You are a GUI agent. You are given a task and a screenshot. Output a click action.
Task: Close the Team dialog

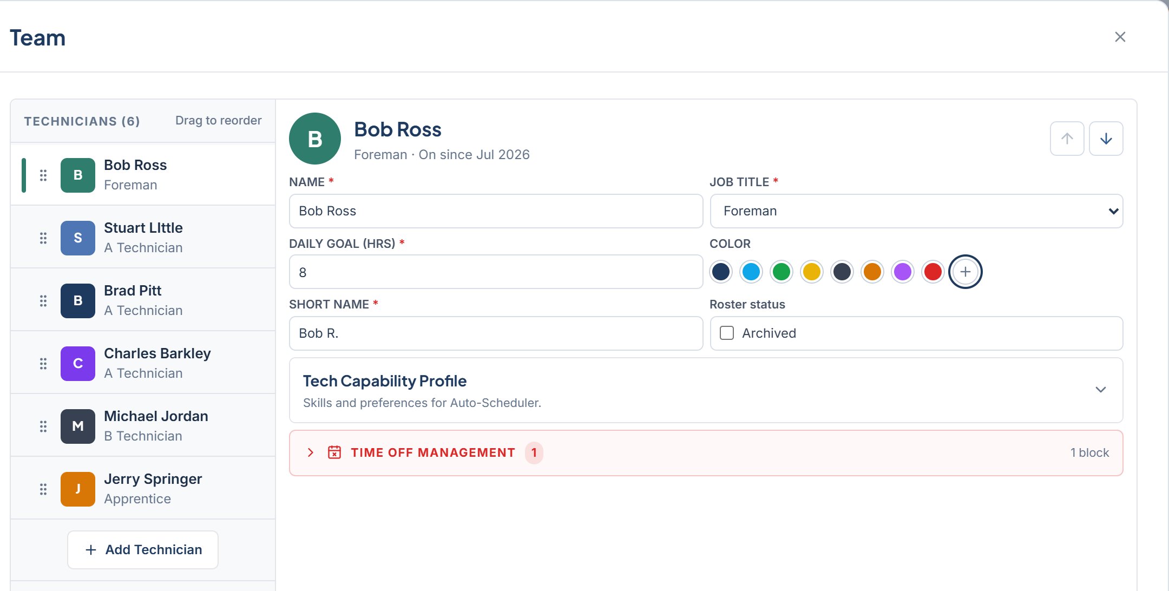point(1120,37)
